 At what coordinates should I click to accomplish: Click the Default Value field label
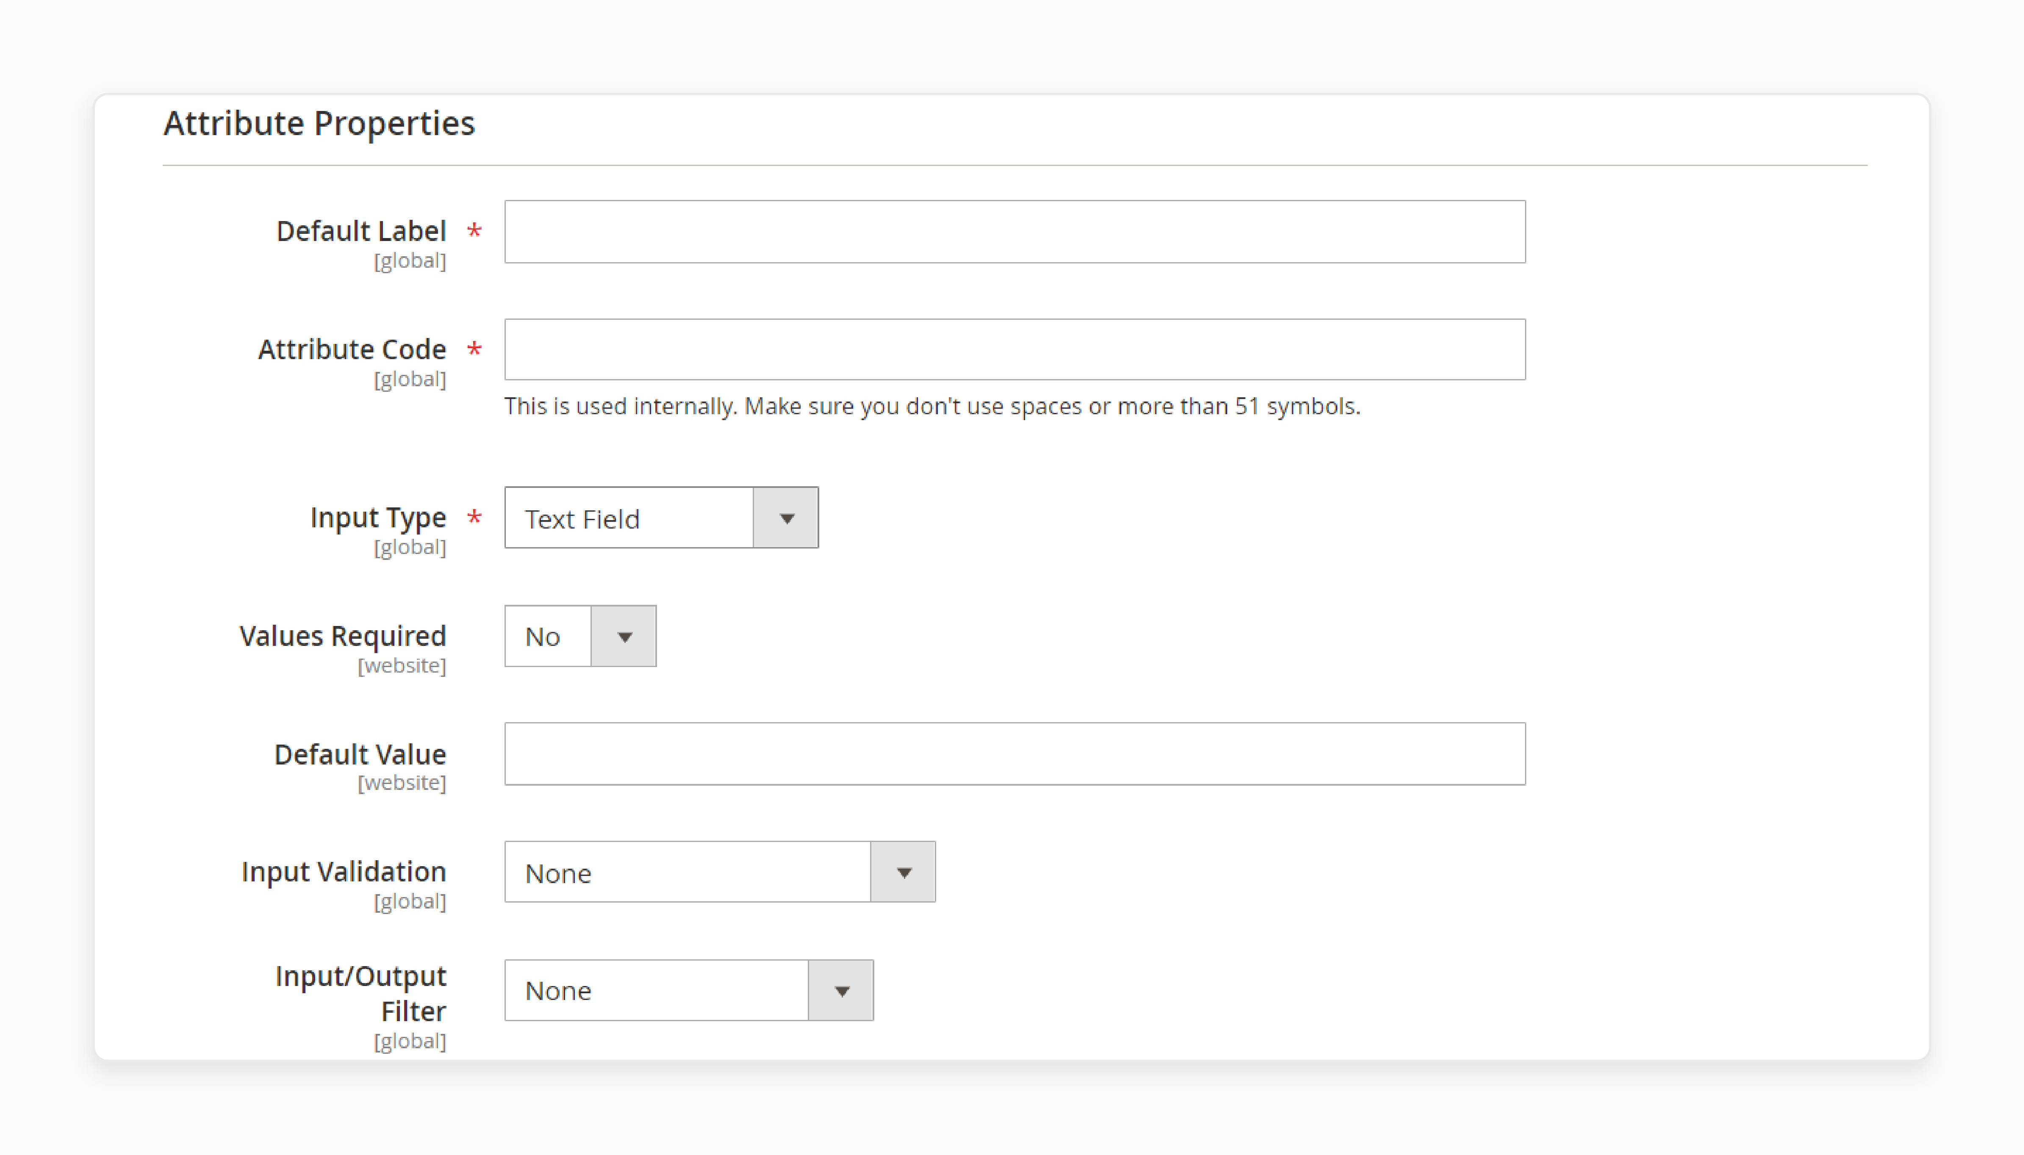click(360, 753)
